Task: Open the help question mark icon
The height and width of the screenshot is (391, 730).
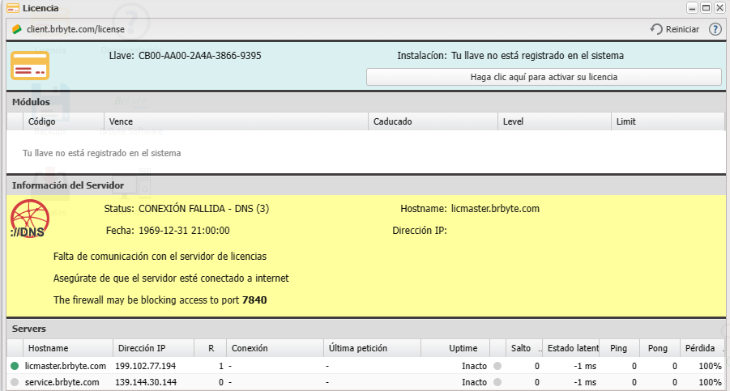Action: pos(715,29)
